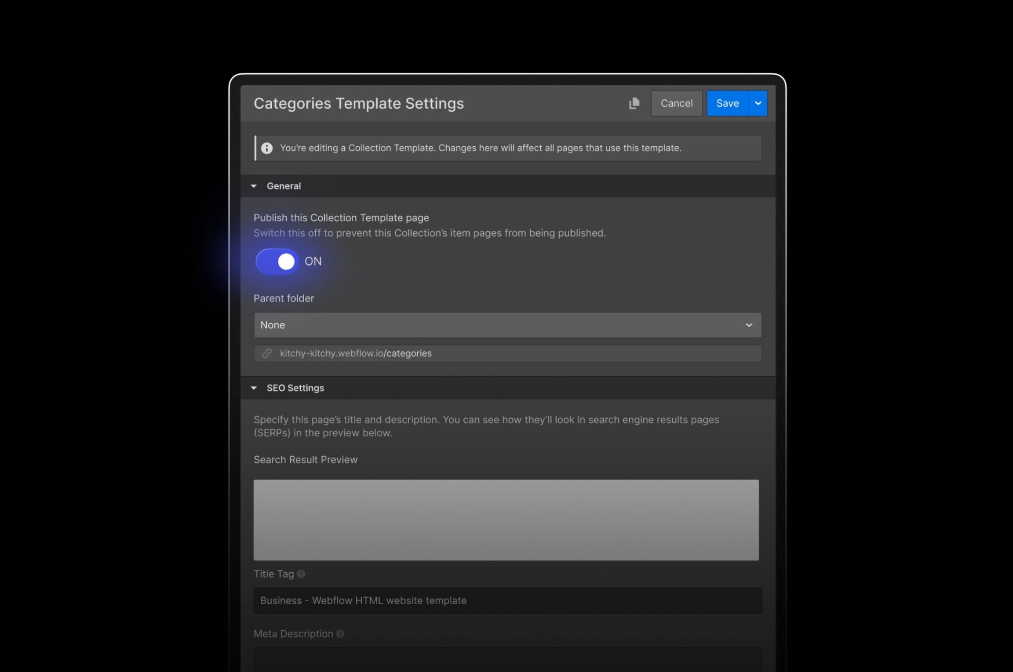Click the Meta Description help icon
This screenshot has width=1013, height=672.
[x=340, y=634]
